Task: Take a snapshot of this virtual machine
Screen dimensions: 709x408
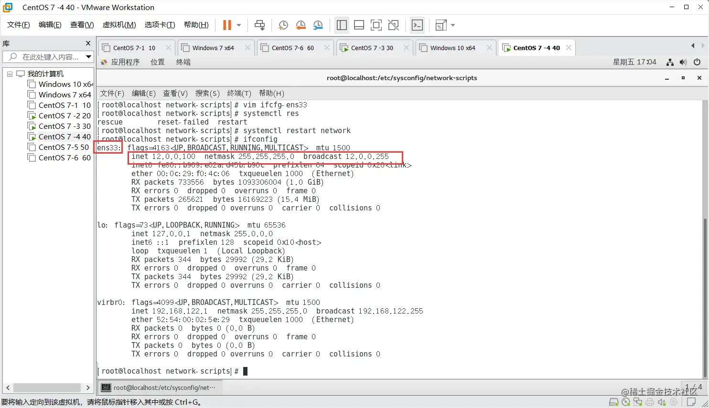Action: [283, 25]
